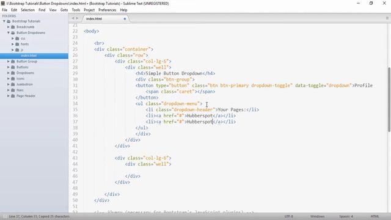Click on the <body> tag on line 22
The width and height of the screenshot is (391, 220).
92,31
